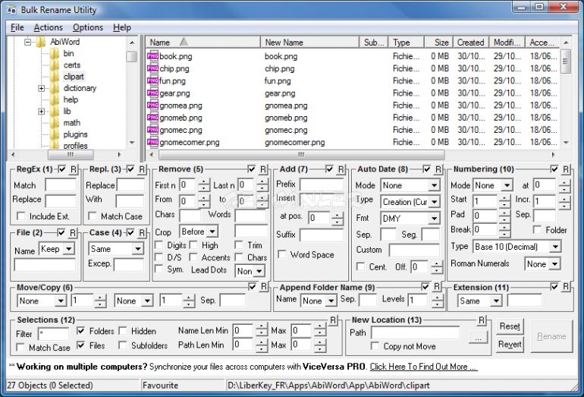This screenshot has width=584, height=397.
Task: Reset RegEx (1) with its R button
Action: 74,169
